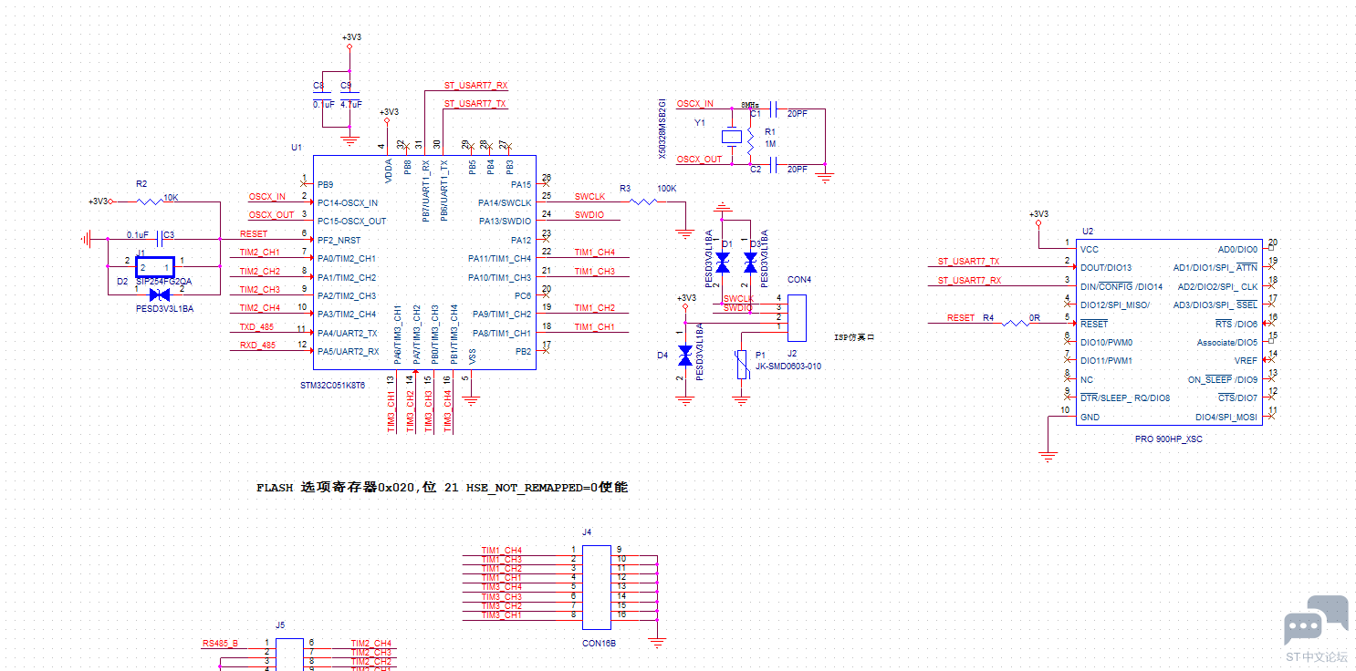Click resistor R2 zigzag symbol
Viewport: 1356px width, 671px height.
pyautogui.click(x=148, y=201)
